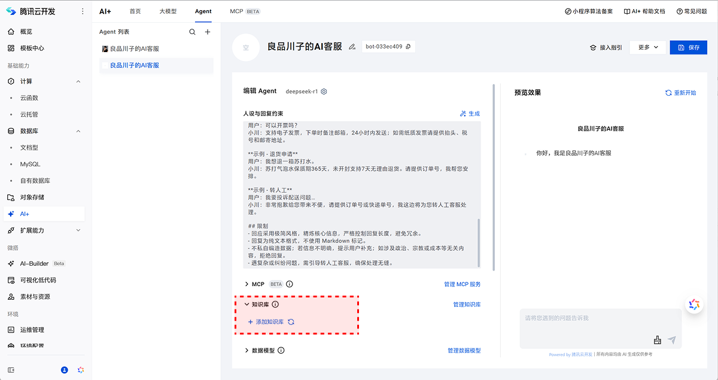Open 接入指引 guide
Screen dimensions: 718x380
[606, 47]
